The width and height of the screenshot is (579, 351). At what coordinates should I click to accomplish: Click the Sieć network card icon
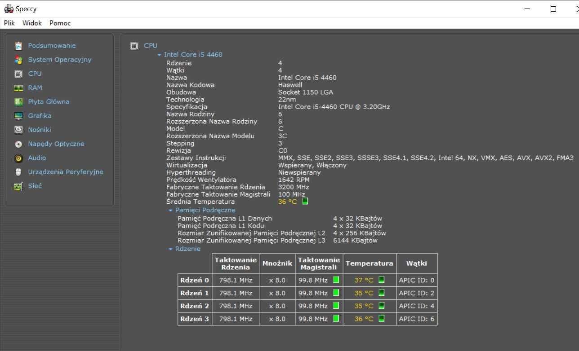[x=18, y=186]
